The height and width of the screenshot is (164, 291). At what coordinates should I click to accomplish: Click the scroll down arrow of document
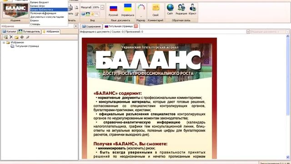click(288, 157)
